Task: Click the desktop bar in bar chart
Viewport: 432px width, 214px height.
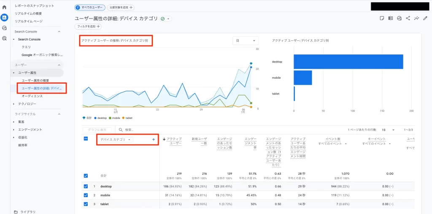Action: coord(348,62)
